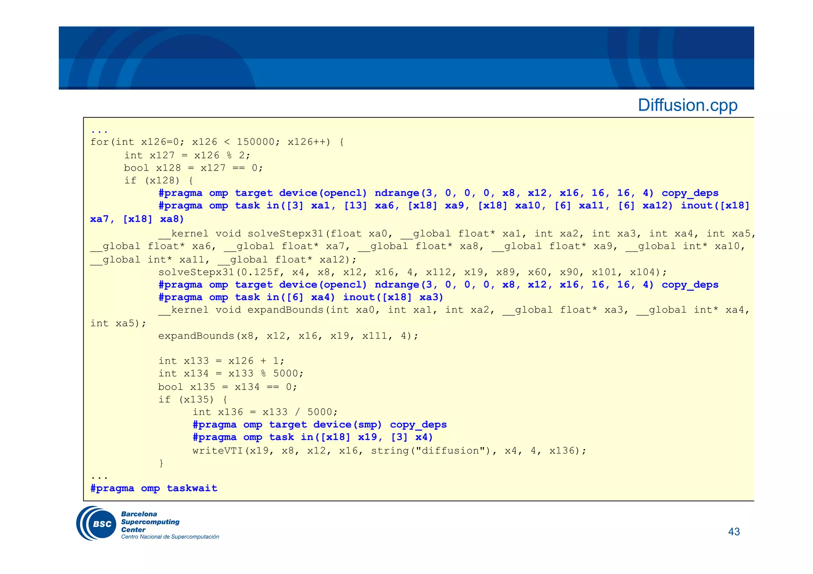Screen dimensions: 813x574
Task: Click the Diffusion.cpp slide title
Action: 688,105
